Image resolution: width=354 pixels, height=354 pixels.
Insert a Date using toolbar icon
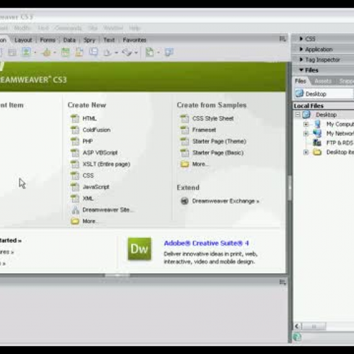tap(65, 52)
